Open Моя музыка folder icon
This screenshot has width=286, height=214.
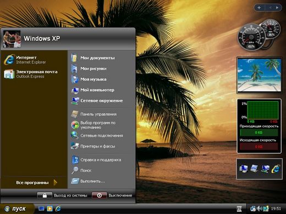point(75,79)
